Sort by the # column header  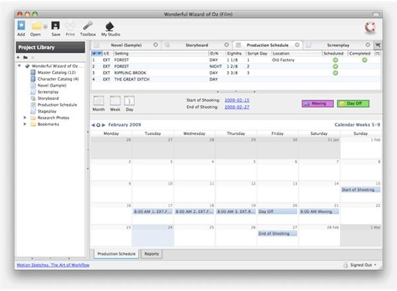97,54
